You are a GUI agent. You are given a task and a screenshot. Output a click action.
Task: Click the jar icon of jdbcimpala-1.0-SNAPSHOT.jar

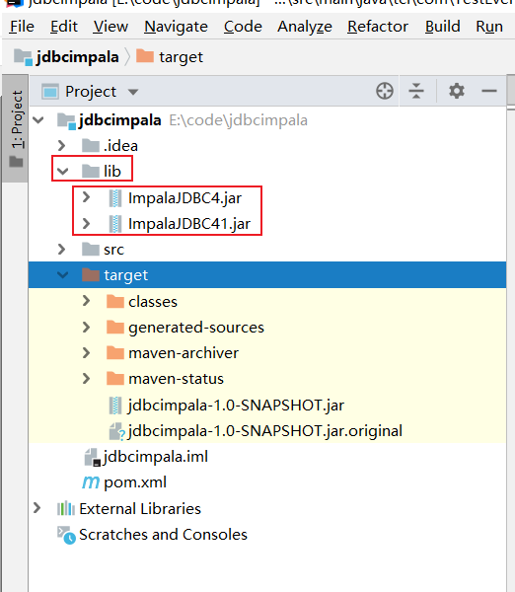(115, 406)
